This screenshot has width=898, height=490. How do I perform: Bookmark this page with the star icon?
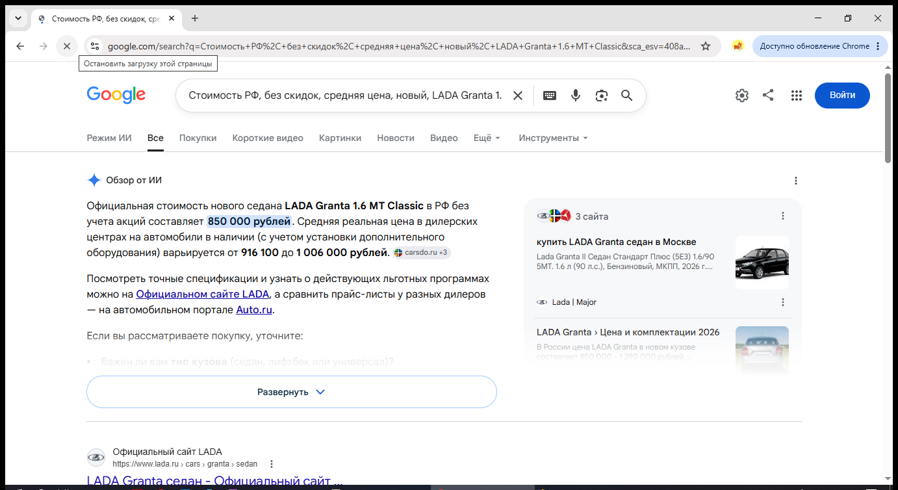[x=706, y=46]
